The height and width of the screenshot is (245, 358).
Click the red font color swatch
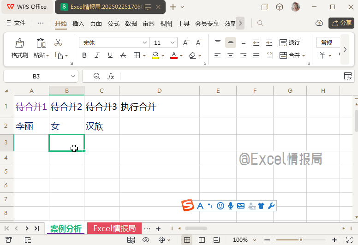tap(174, 56)
